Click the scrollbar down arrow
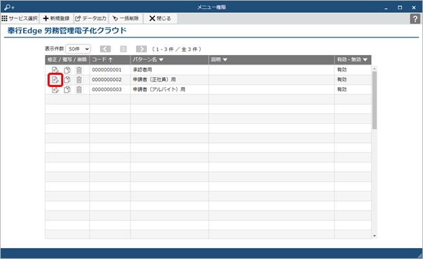 375,236
